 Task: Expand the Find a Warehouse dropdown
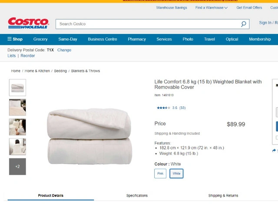211,8
